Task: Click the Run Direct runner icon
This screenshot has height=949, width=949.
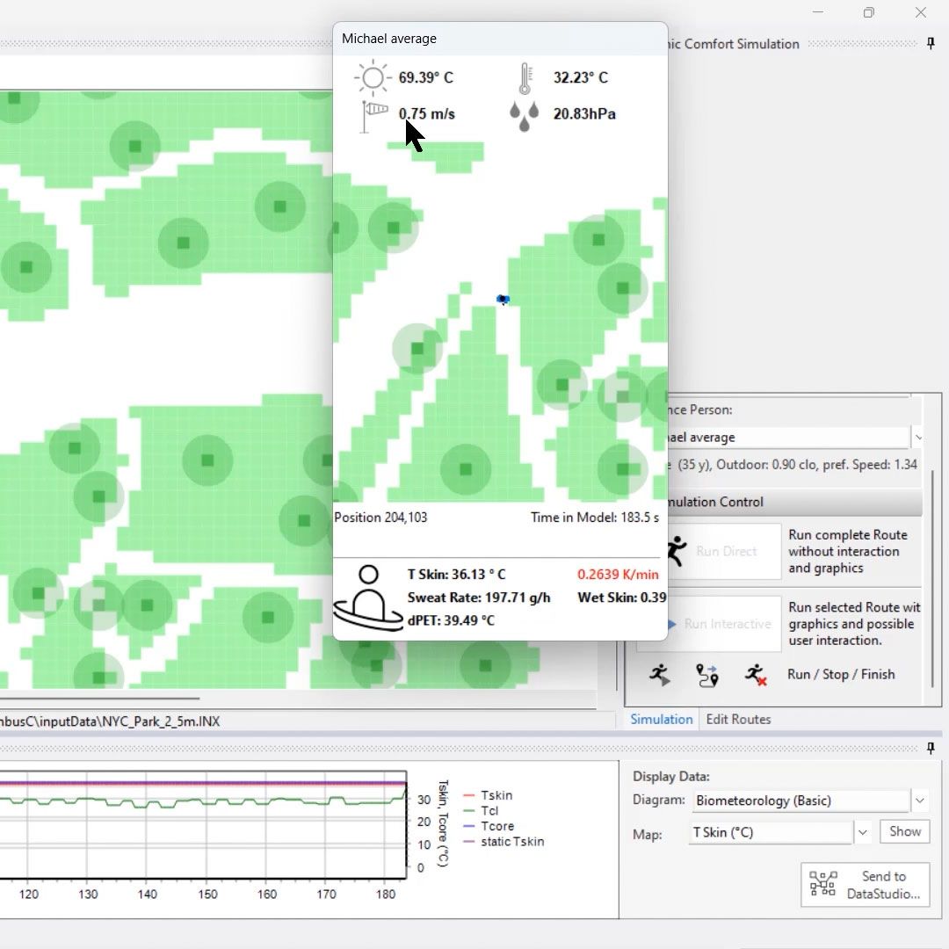Action: coord(675,551)
